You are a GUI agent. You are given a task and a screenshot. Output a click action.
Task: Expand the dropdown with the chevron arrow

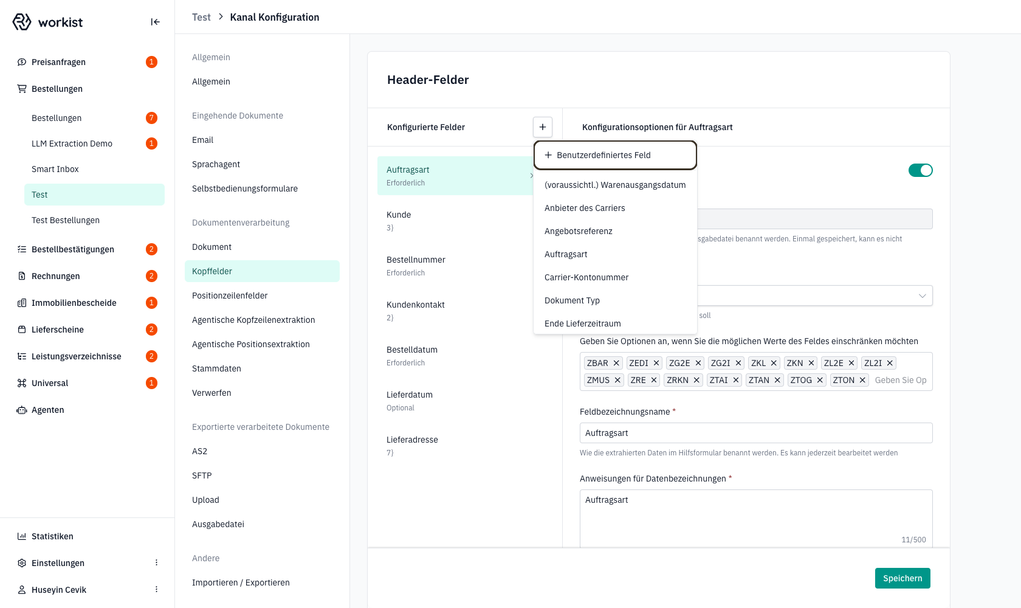coord(922,296)
